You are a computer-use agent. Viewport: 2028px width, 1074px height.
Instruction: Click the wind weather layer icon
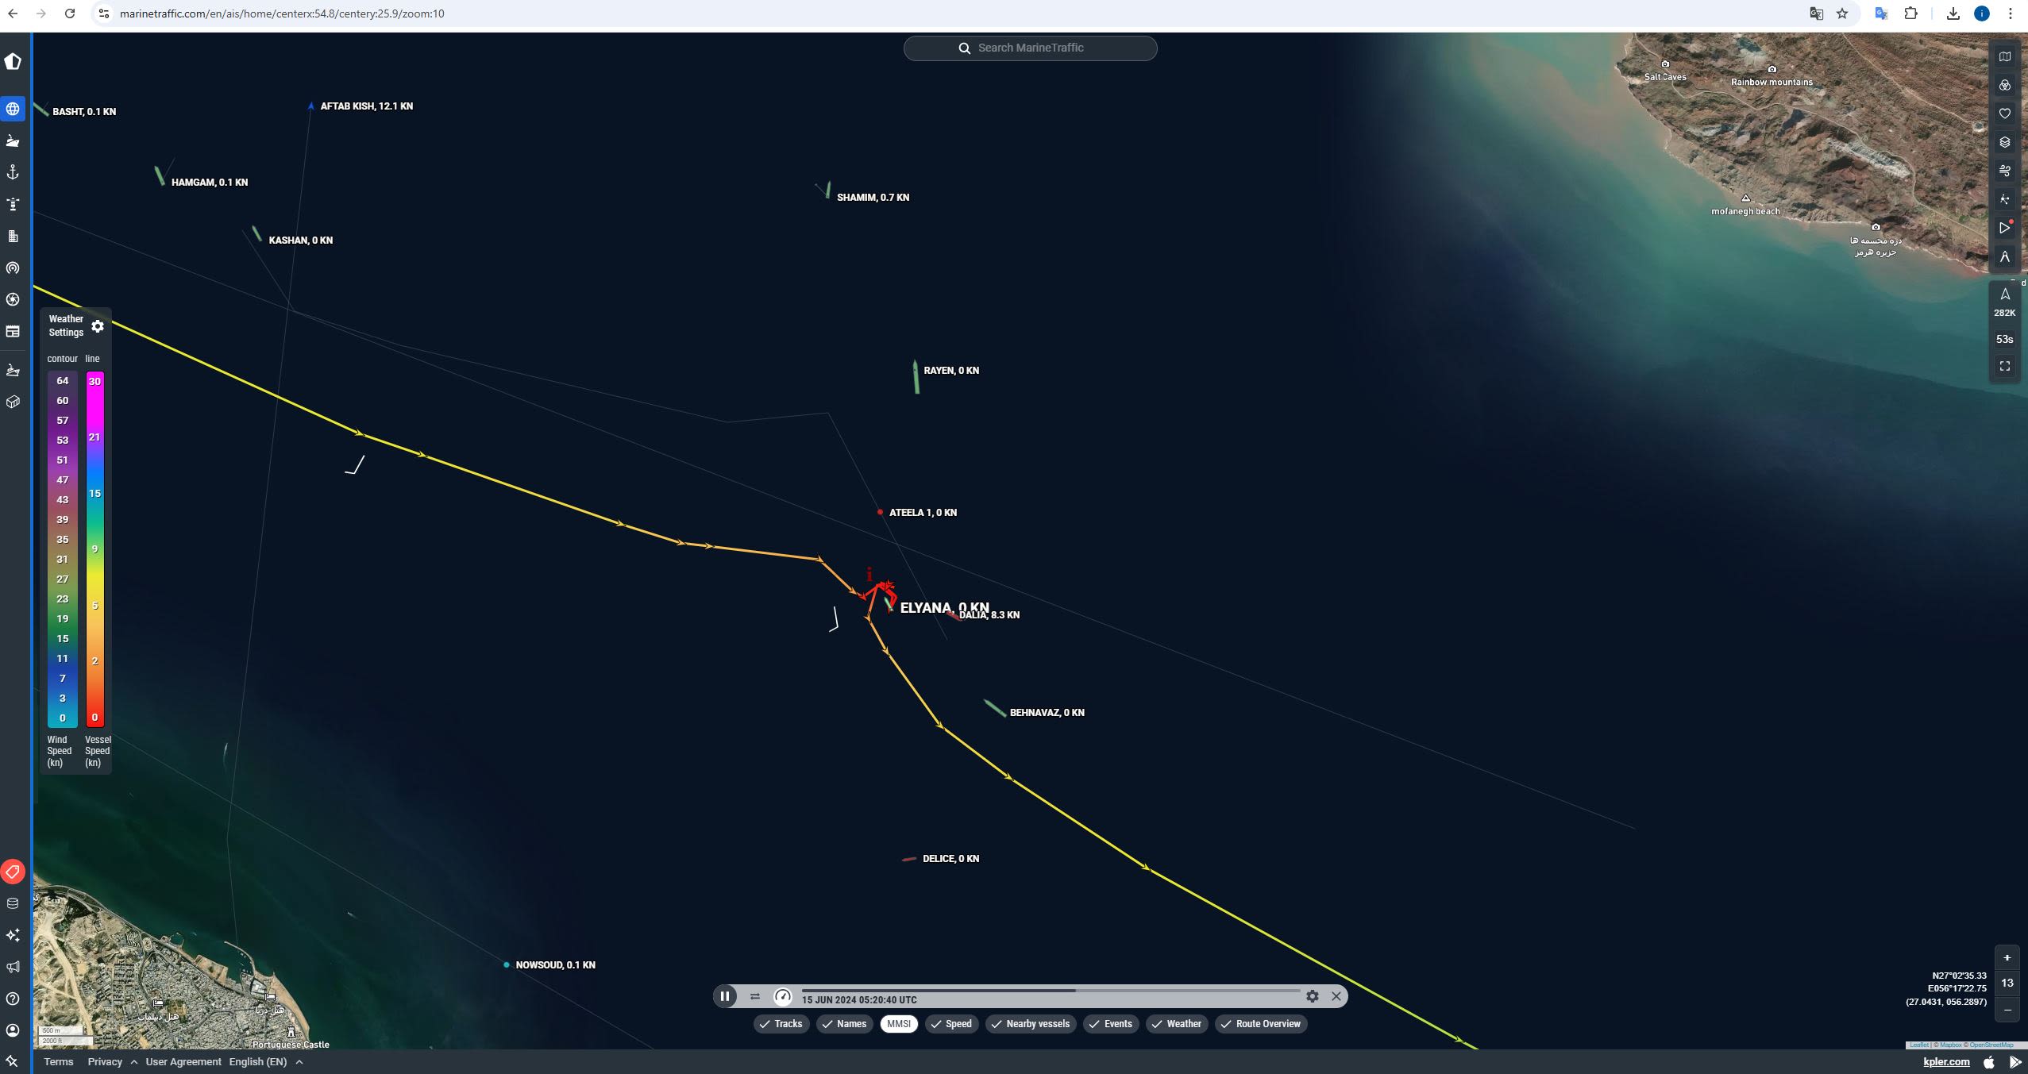click(x=2004, y=171)
